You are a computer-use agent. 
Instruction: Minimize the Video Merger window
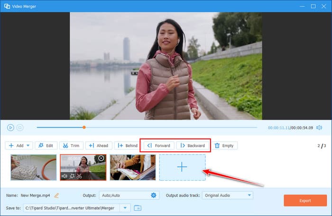click(x=303, y=6)
